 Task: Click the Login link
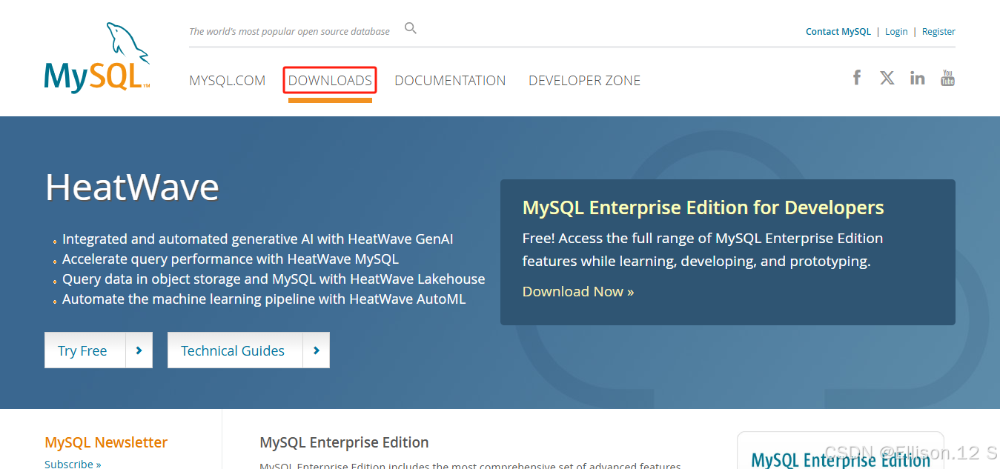pos(896,31)
